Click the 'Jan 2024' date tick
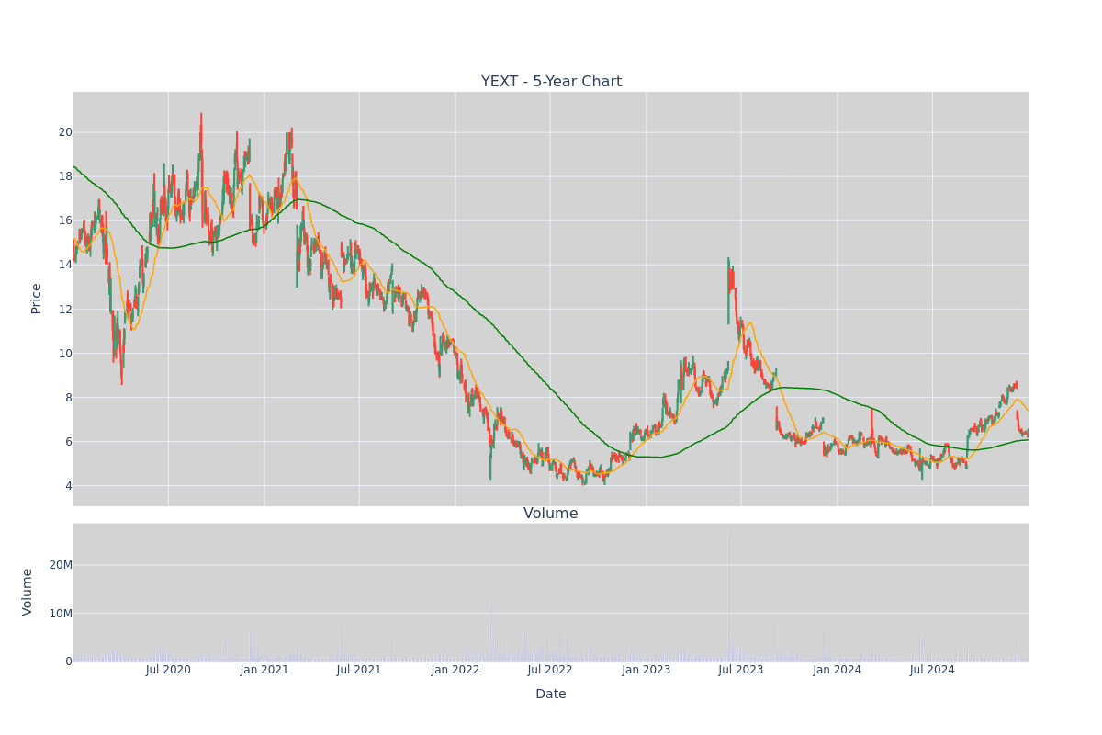 (x=838, y=670)
